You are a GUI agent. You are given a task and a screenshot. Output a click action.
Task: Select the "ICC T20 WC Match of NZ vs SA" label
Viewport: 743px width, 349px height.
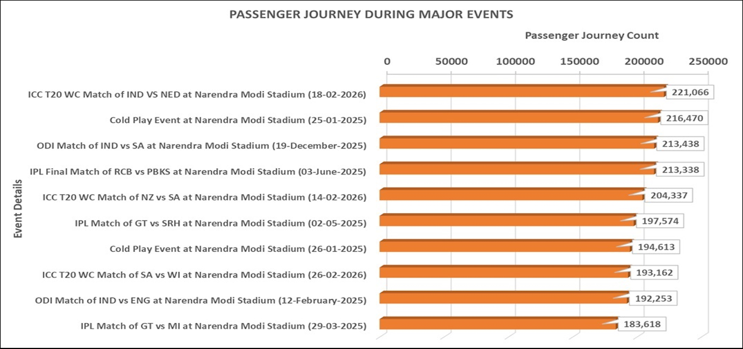pyautogui.click(x=204, y=197)
